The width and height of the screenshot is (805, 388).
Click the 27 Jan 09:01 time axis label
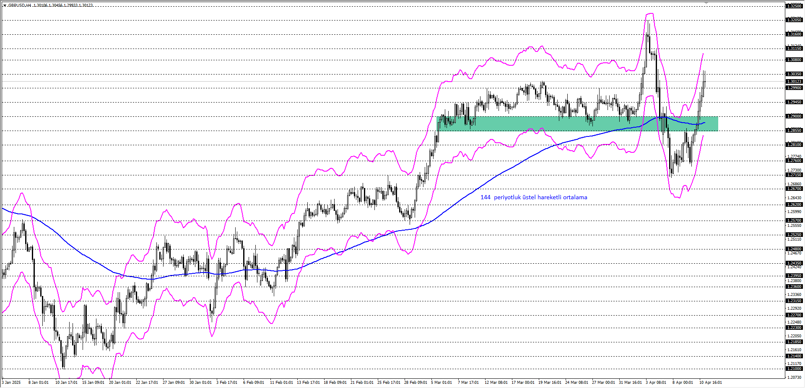point(174,383)
